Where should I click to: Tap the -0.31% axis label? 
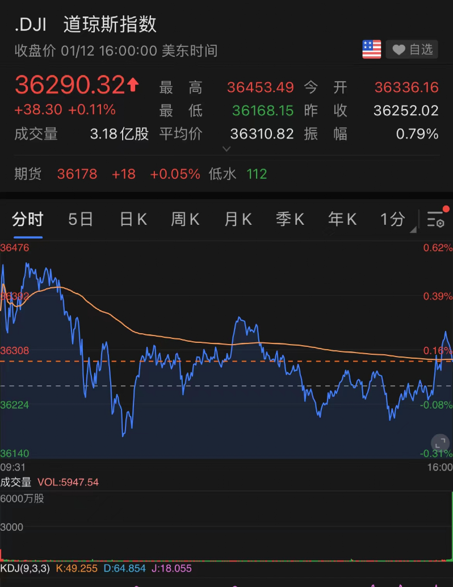click(436, 454)
